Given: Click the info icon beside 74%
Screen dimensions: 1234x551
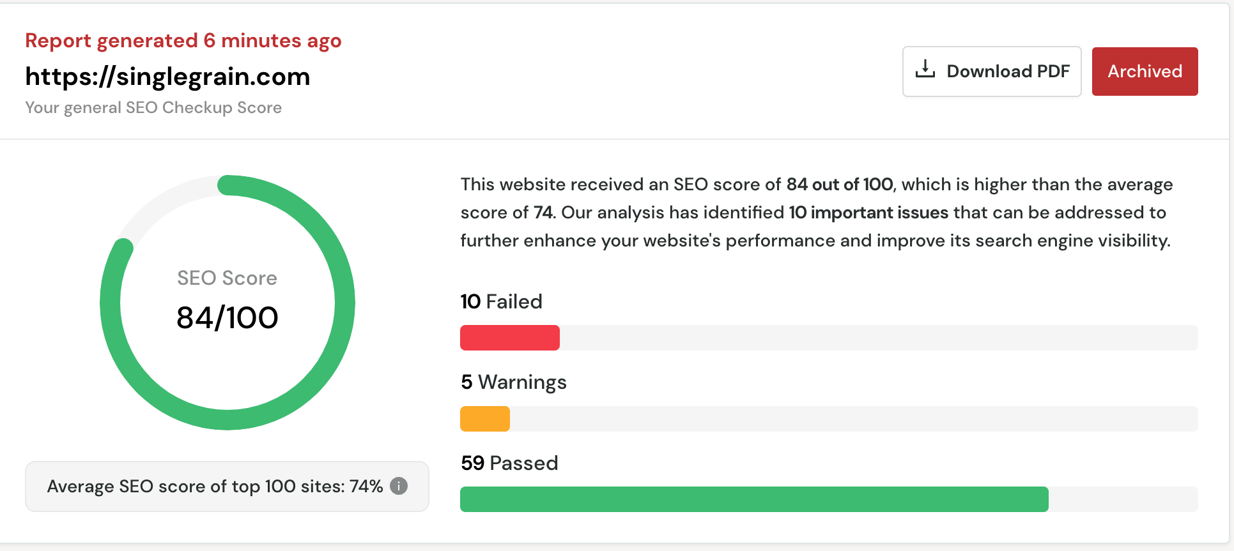Looking at the screenshot, I should [399, 486].
